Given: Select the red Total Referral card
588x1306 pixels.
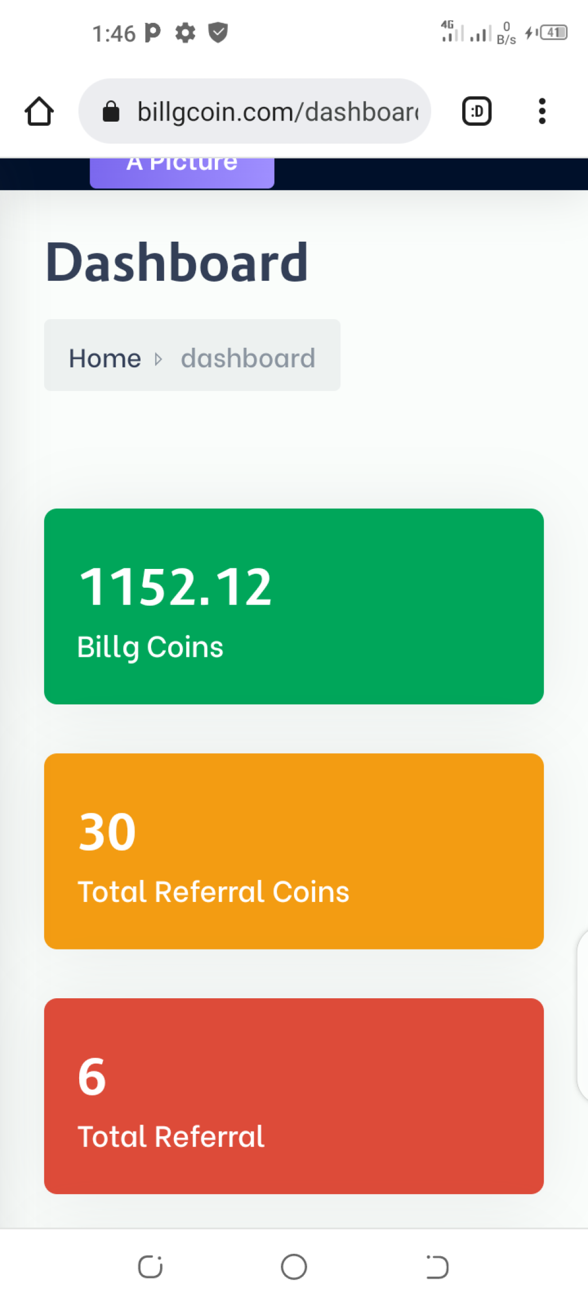Looking at the screenshot, I should [294, 1096].
